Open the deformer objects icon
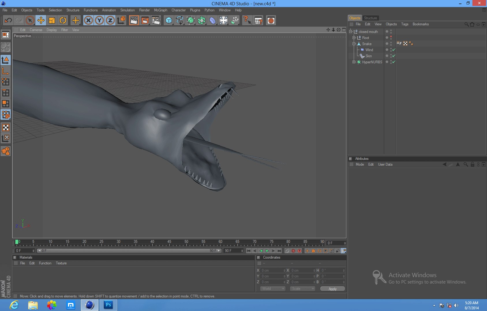This screenshot has width=487, height=311. tap(213, 20)
